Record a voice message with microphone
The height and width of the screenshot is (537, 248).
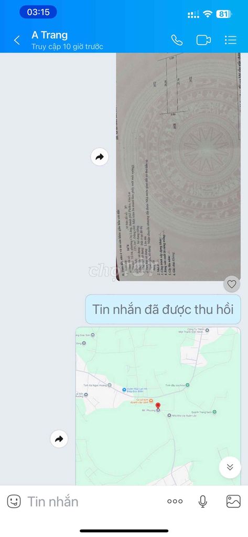[x=203, y=501]
